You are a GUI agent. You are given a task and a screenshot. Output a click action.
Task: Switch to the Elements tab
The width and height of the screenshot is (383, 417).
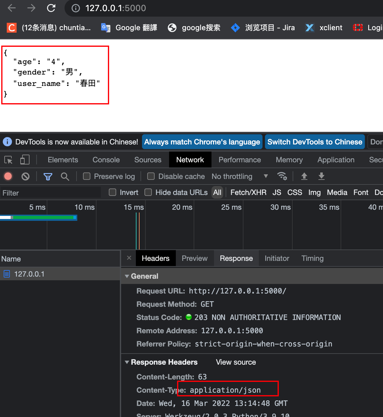(x=63, y=160)
